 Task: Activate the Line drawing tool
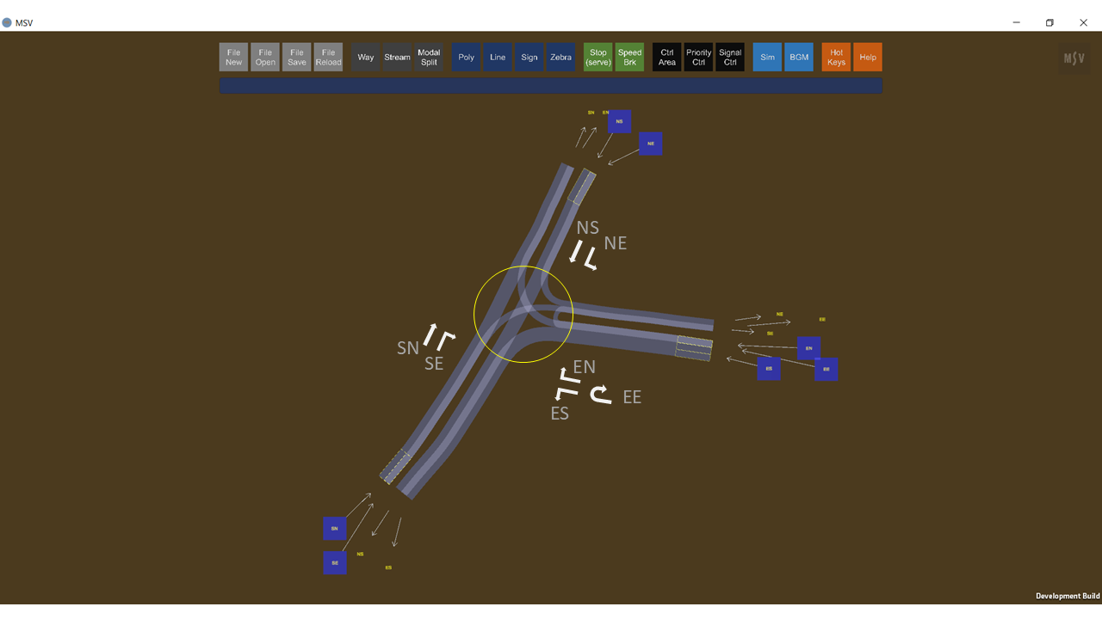(x=498, y=58)
